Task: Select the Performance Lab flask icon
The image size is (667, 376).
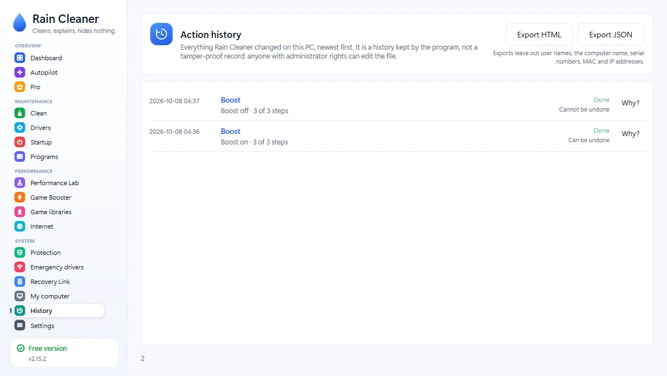Action: pos(20,182)
